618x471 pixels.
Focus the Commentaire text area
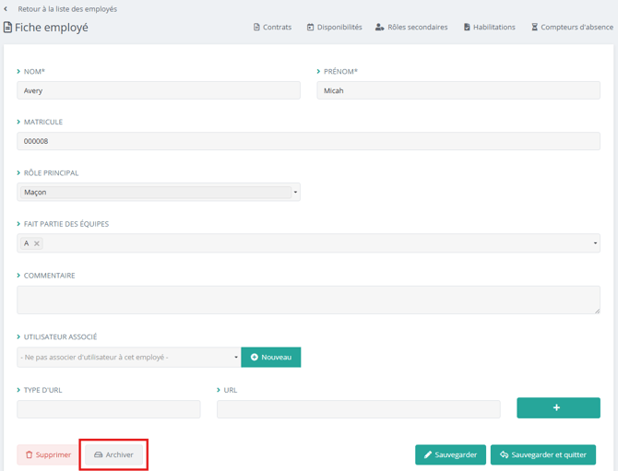(308, 300)
